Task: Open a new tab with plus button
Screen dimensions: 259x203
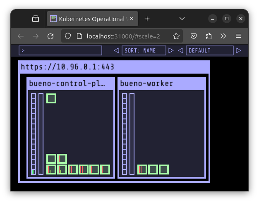Action: coord(147,19)
